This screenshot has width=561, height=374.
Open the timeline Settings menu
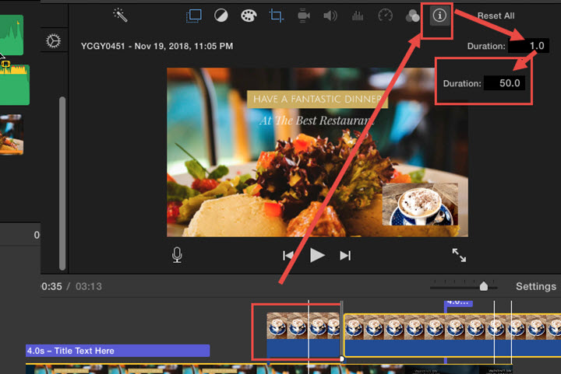coord(535,286)
